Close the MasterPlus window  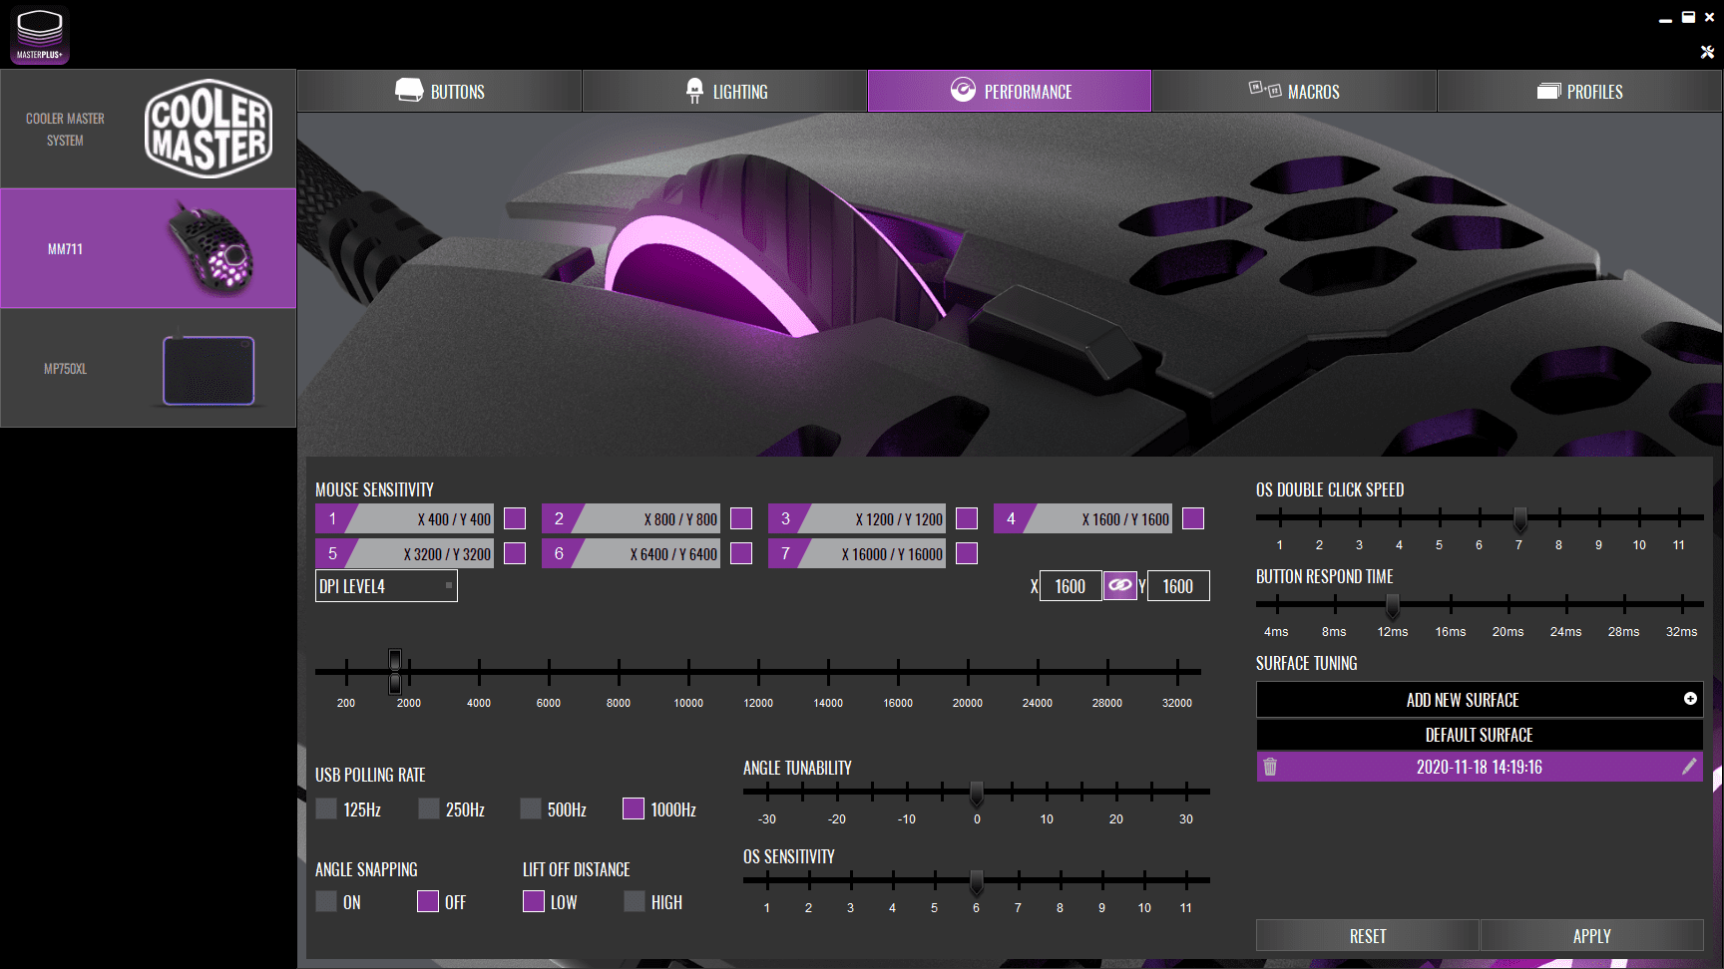pyautogui.click(x=1709, y=17)
